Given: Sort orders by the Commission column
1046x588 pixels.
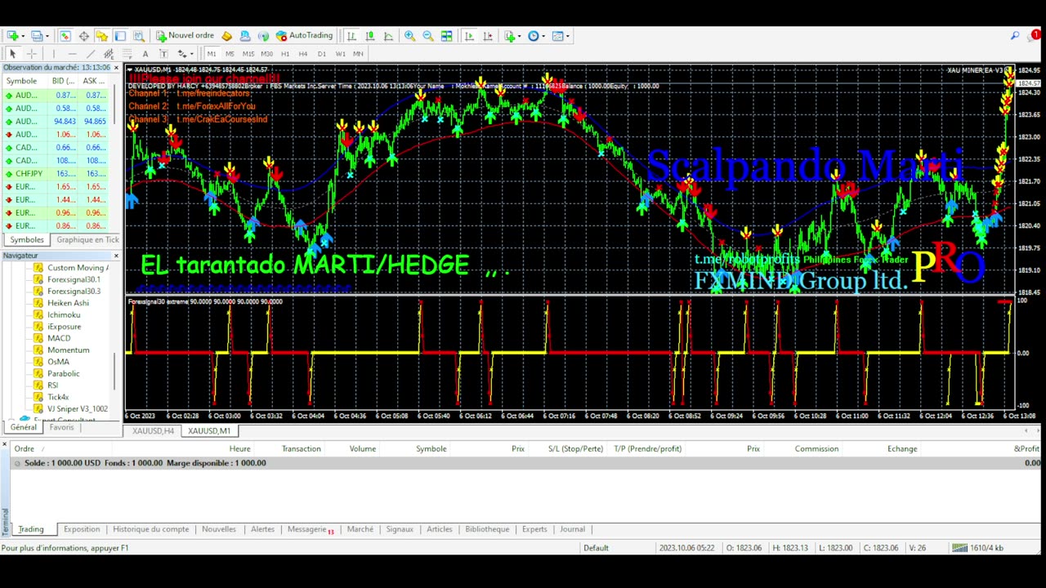Looking at the screenshot, I should pos(816,448).
